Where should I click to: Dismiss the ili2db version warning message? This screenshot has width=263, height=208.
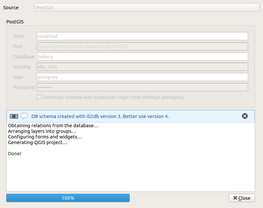[245, 116]
